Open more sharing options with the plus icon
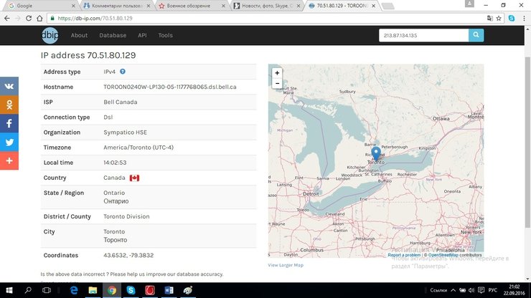This screenshot has width=531, height=298. click(9, 160)
